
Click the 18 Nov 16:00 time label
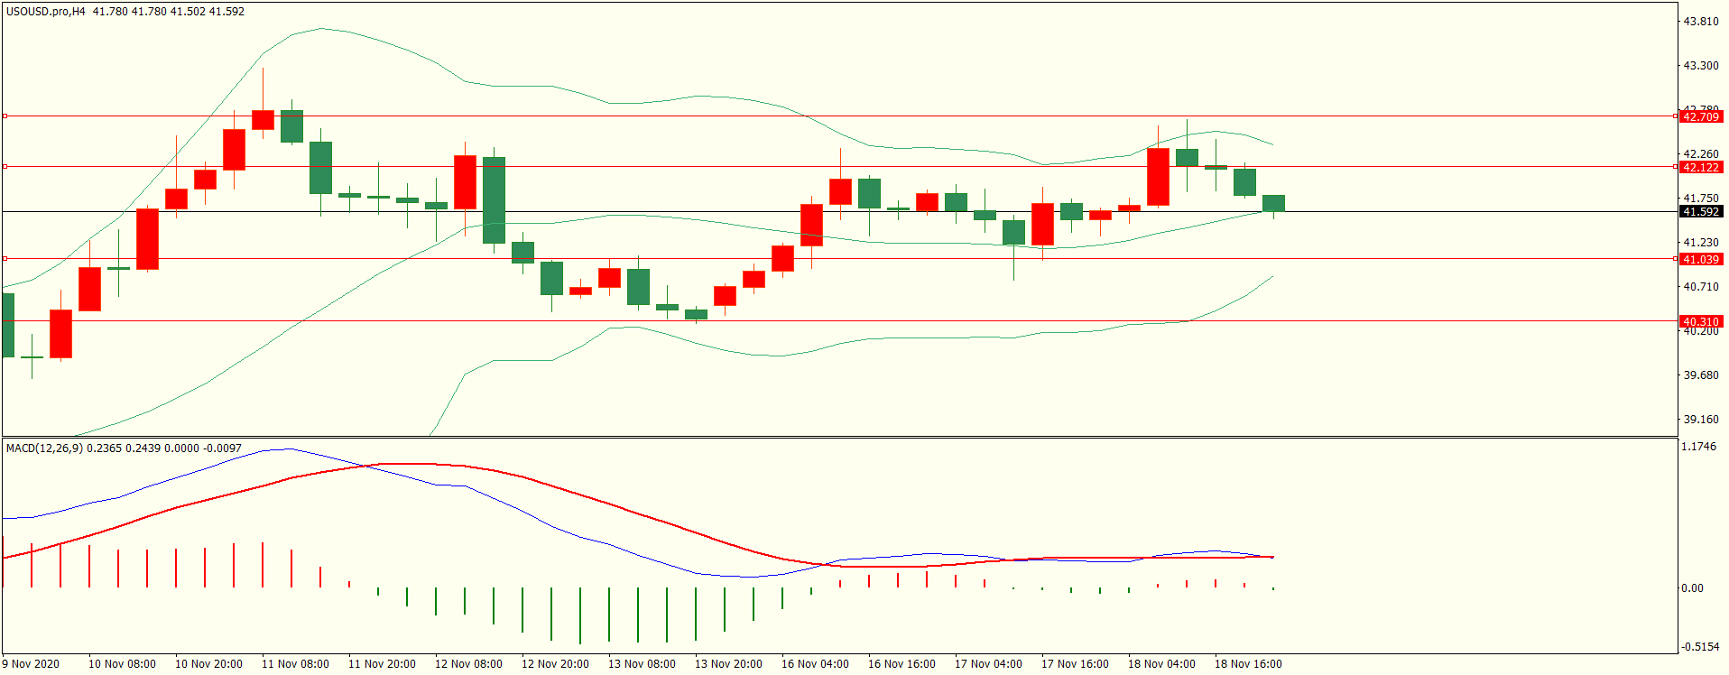pos(1248,664)
